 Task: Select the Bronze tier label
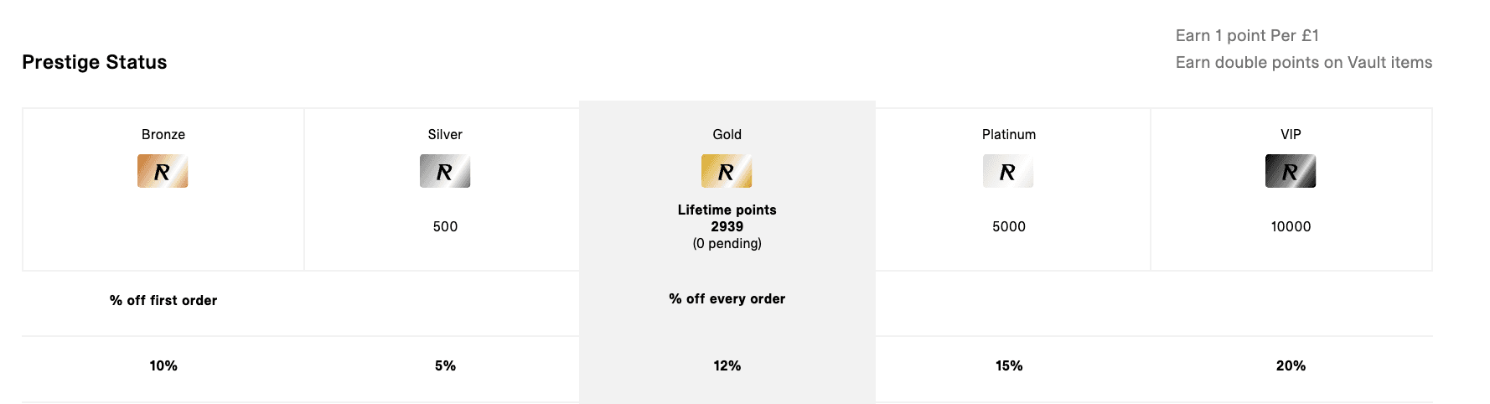click(163, 134)
